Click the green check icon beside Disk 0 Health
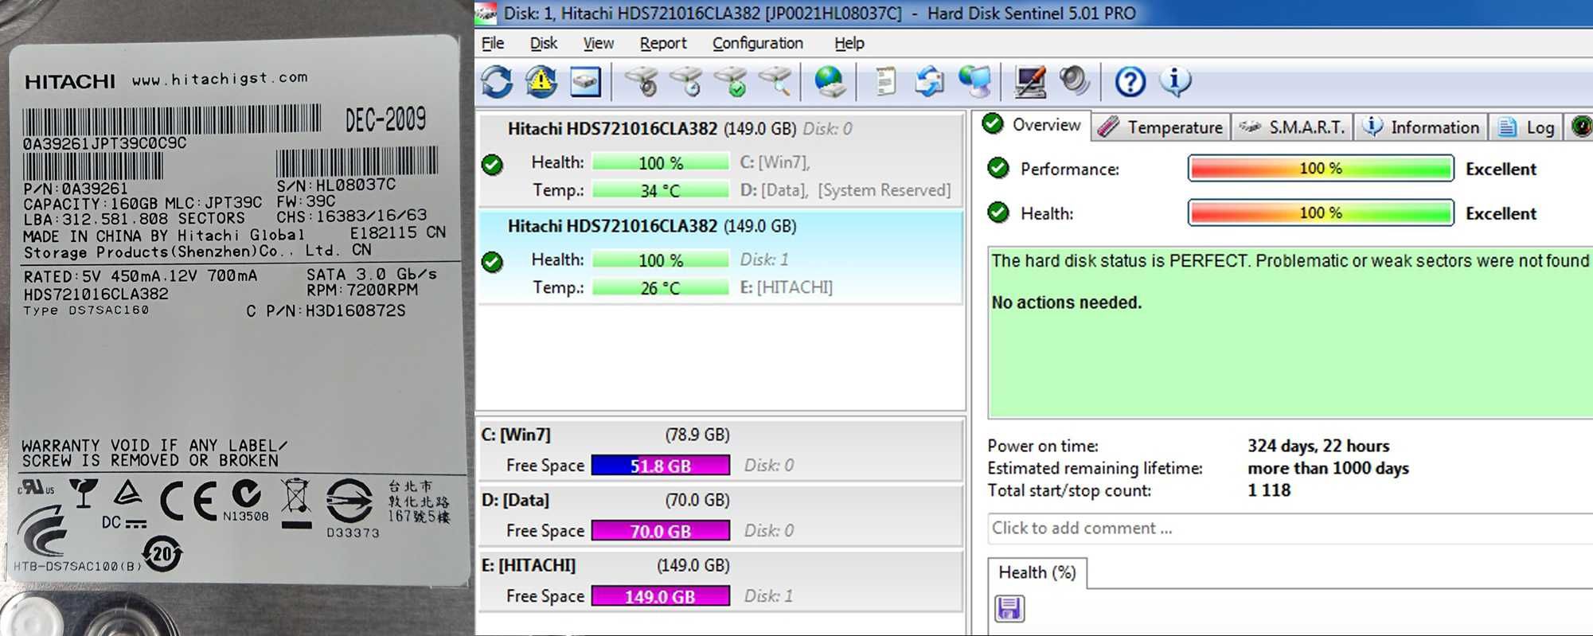 (x=493, y=165)
